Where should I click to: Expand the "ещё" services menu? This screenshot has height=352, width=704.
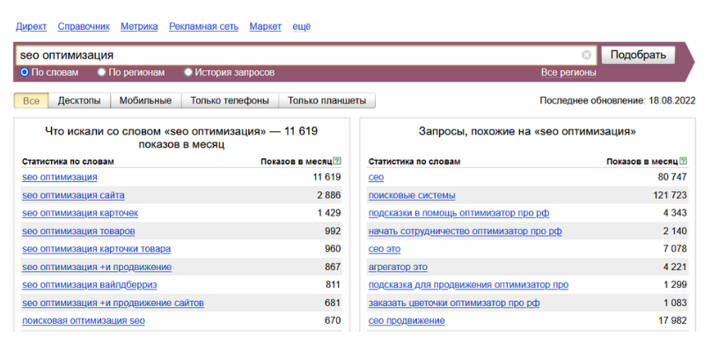click(x=301, y=26)
